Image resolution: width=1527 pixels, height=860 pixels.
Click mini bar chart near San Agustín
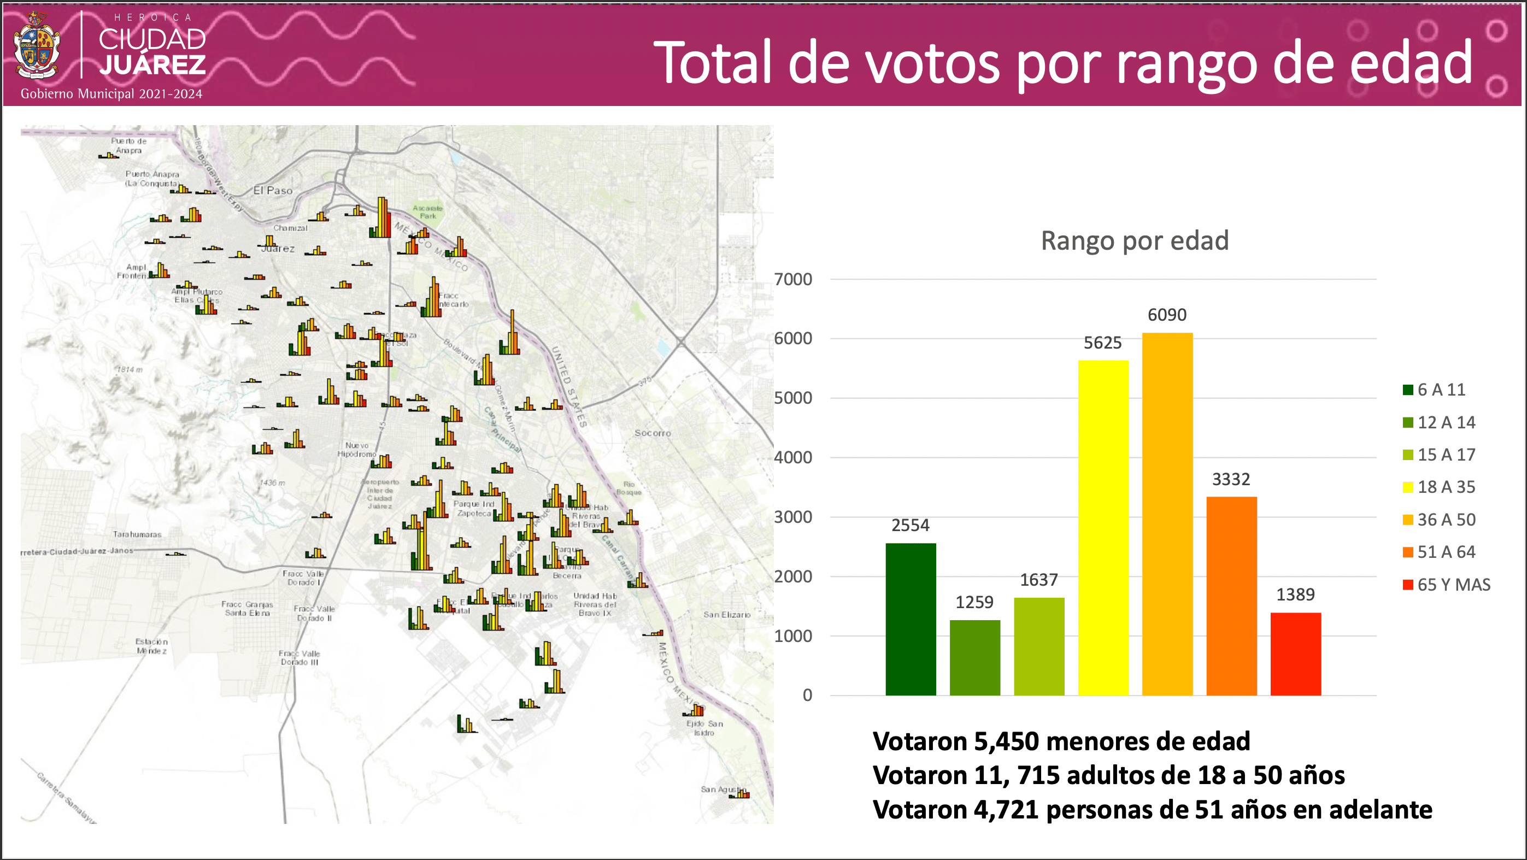(740, 794)
